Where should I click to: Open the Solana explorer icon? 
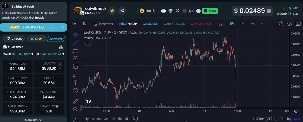[x=164, y=11]
